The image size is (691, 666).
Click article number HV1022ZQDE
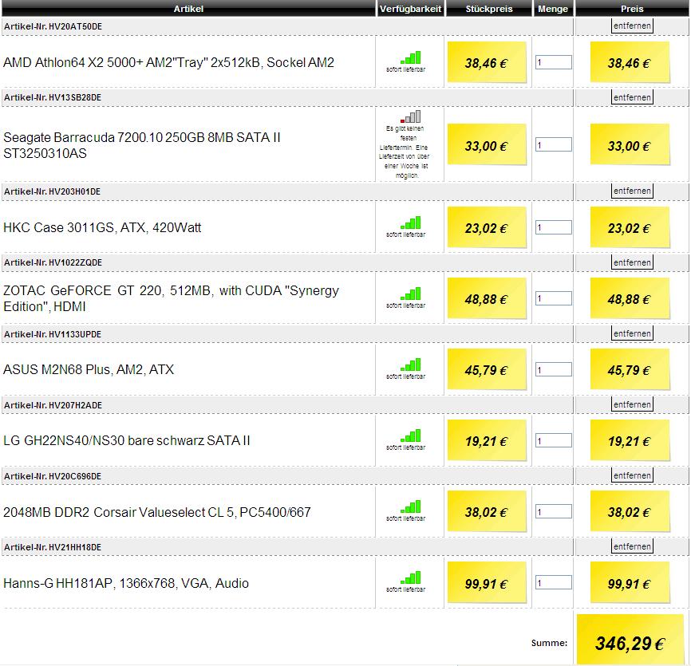[75, 262]
